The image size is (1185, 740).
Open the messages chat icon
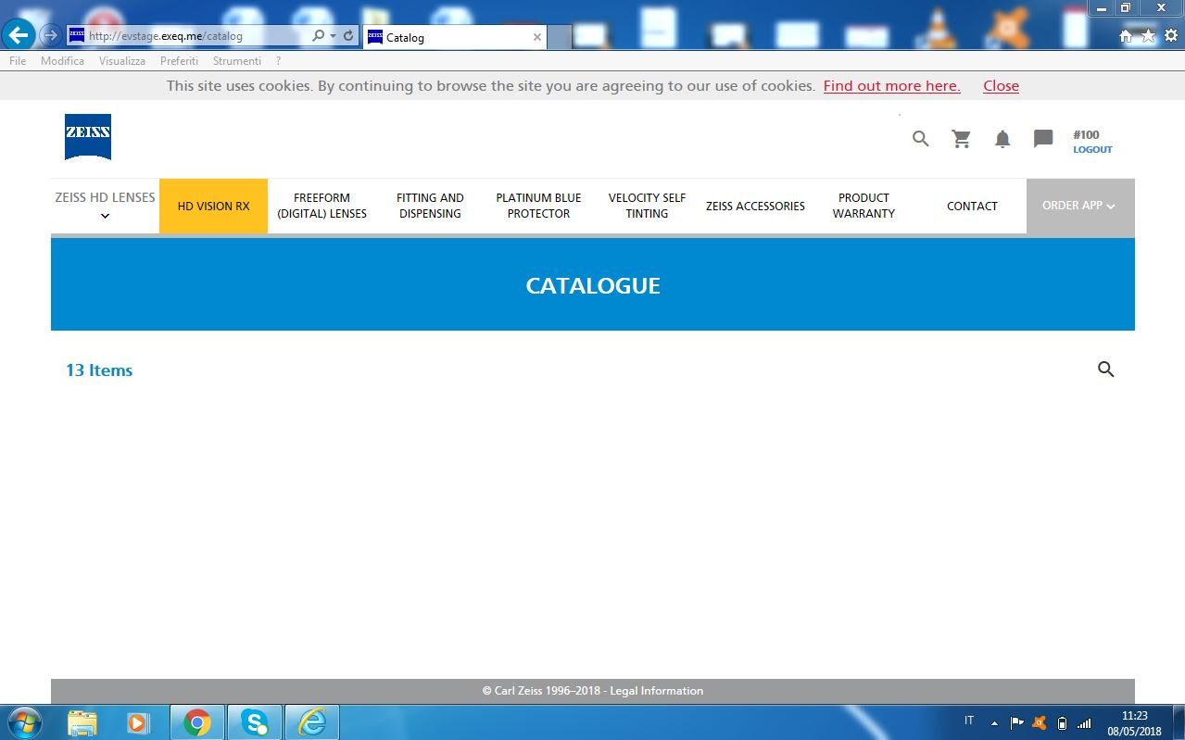(x=1043, y=139)
